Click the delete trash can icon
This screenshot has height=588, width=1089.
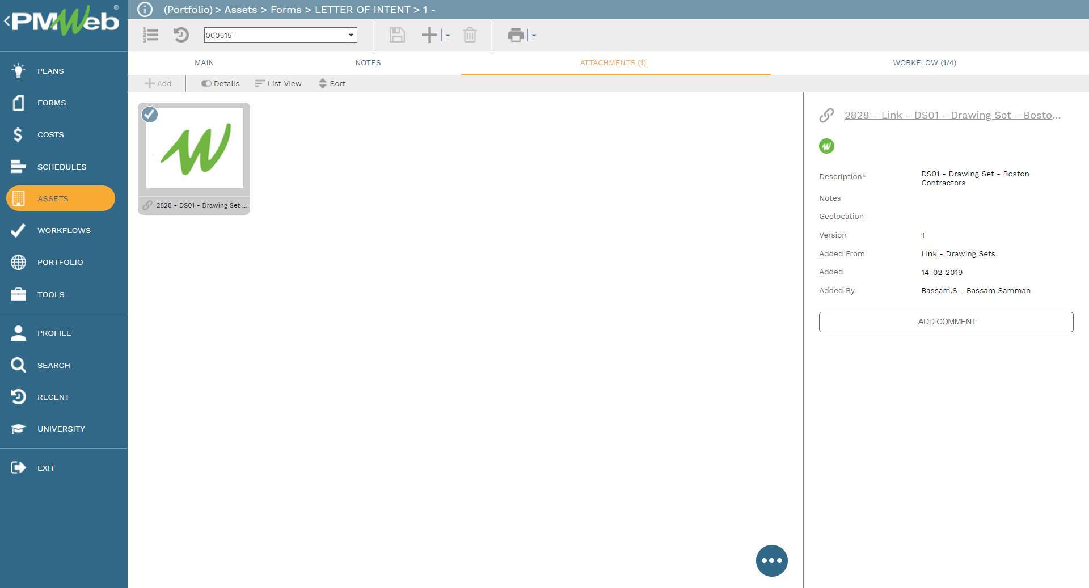(x=470, y=35)
